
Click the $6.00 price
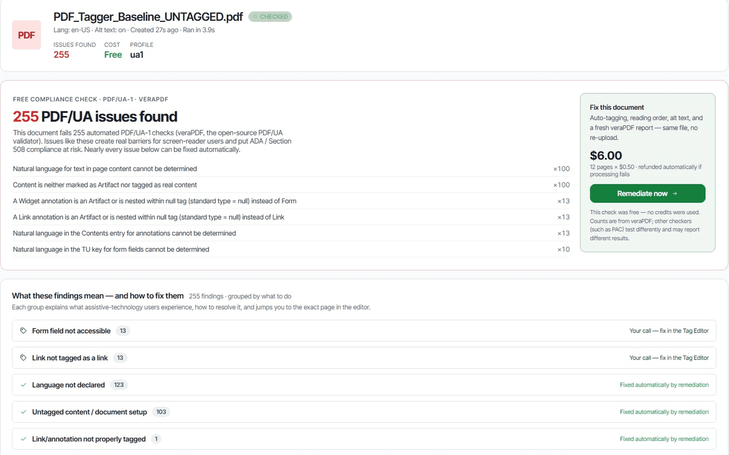pyautogui.click(x=606, y=155)
